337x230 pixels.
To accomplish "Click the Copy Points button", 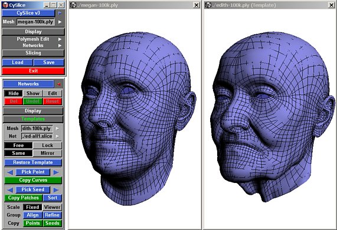I will [32, 223].
